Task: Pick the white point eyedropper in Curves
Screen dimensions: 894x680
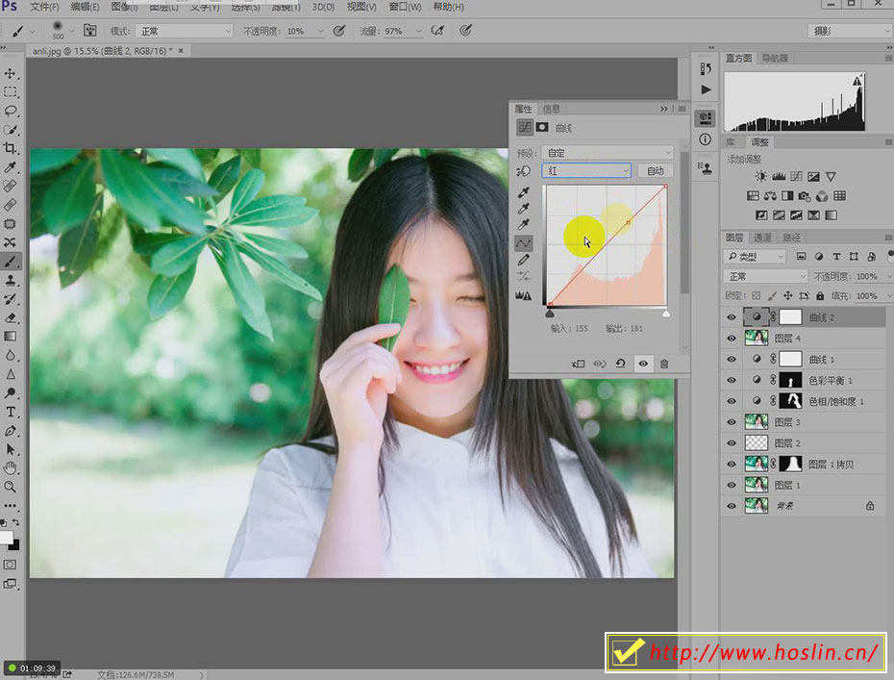Action: coord(523,224)
